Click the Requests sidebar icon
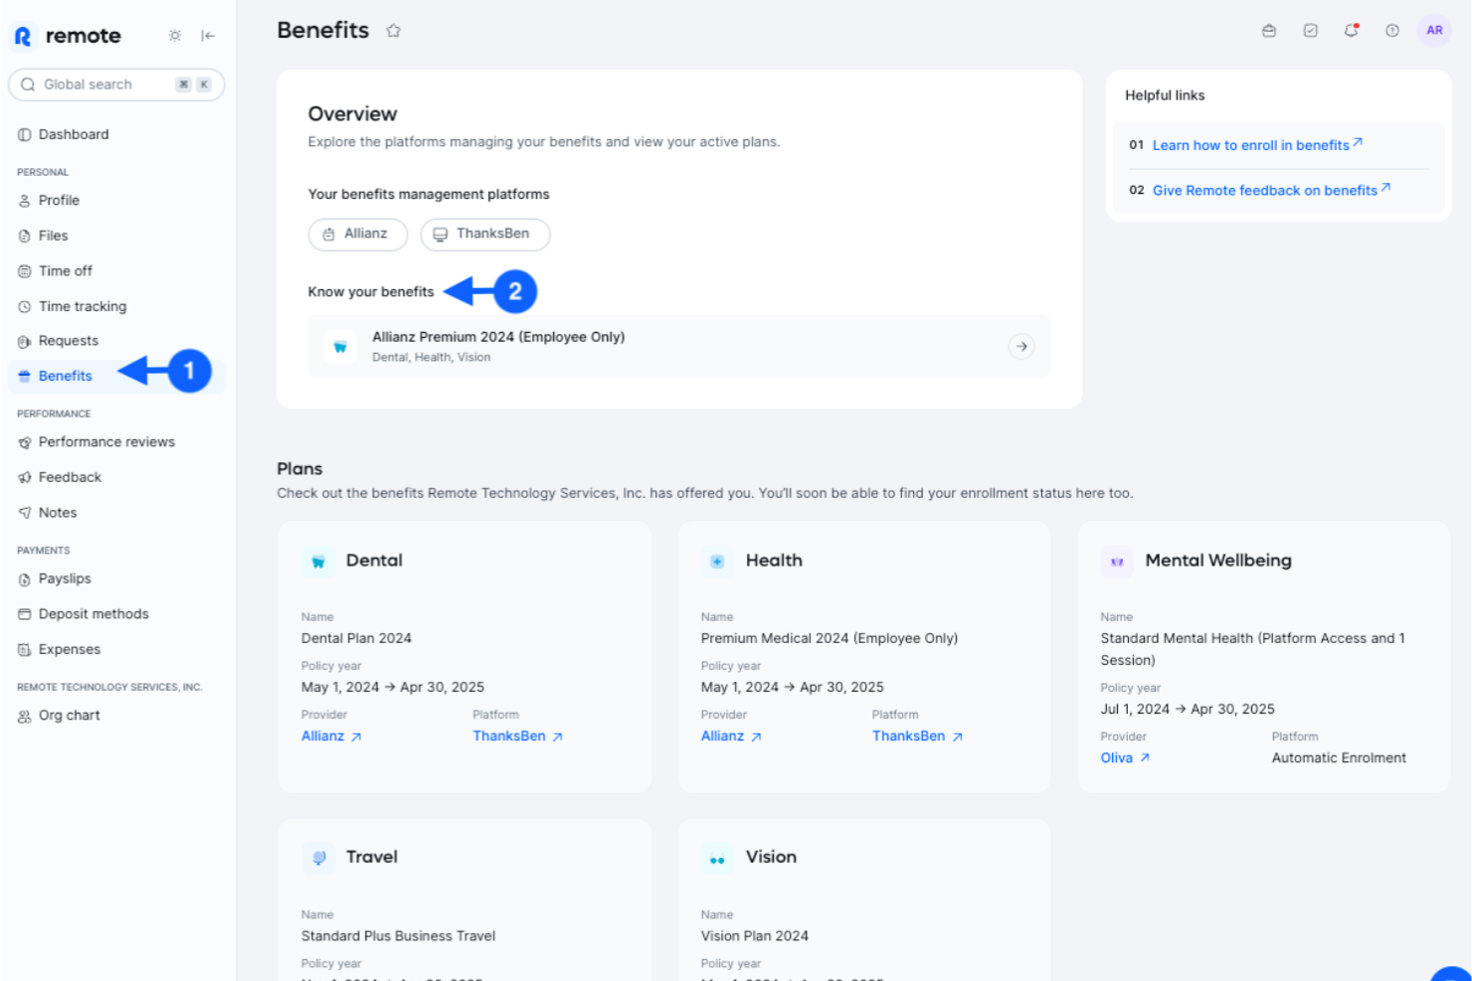1472x981 pixels. point(25,342)
